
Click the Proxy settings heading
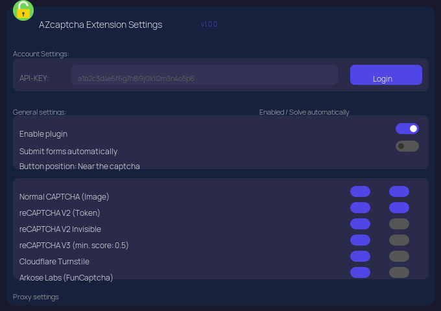tap(36, 297)
